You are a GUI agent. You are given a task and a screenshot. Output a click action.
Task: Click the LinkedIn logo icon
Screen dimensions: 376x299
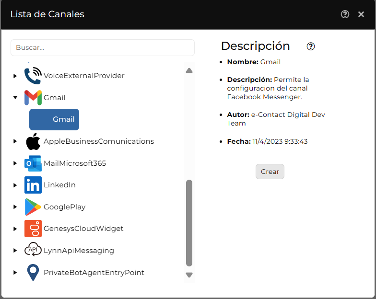click(x=33, y=185)
